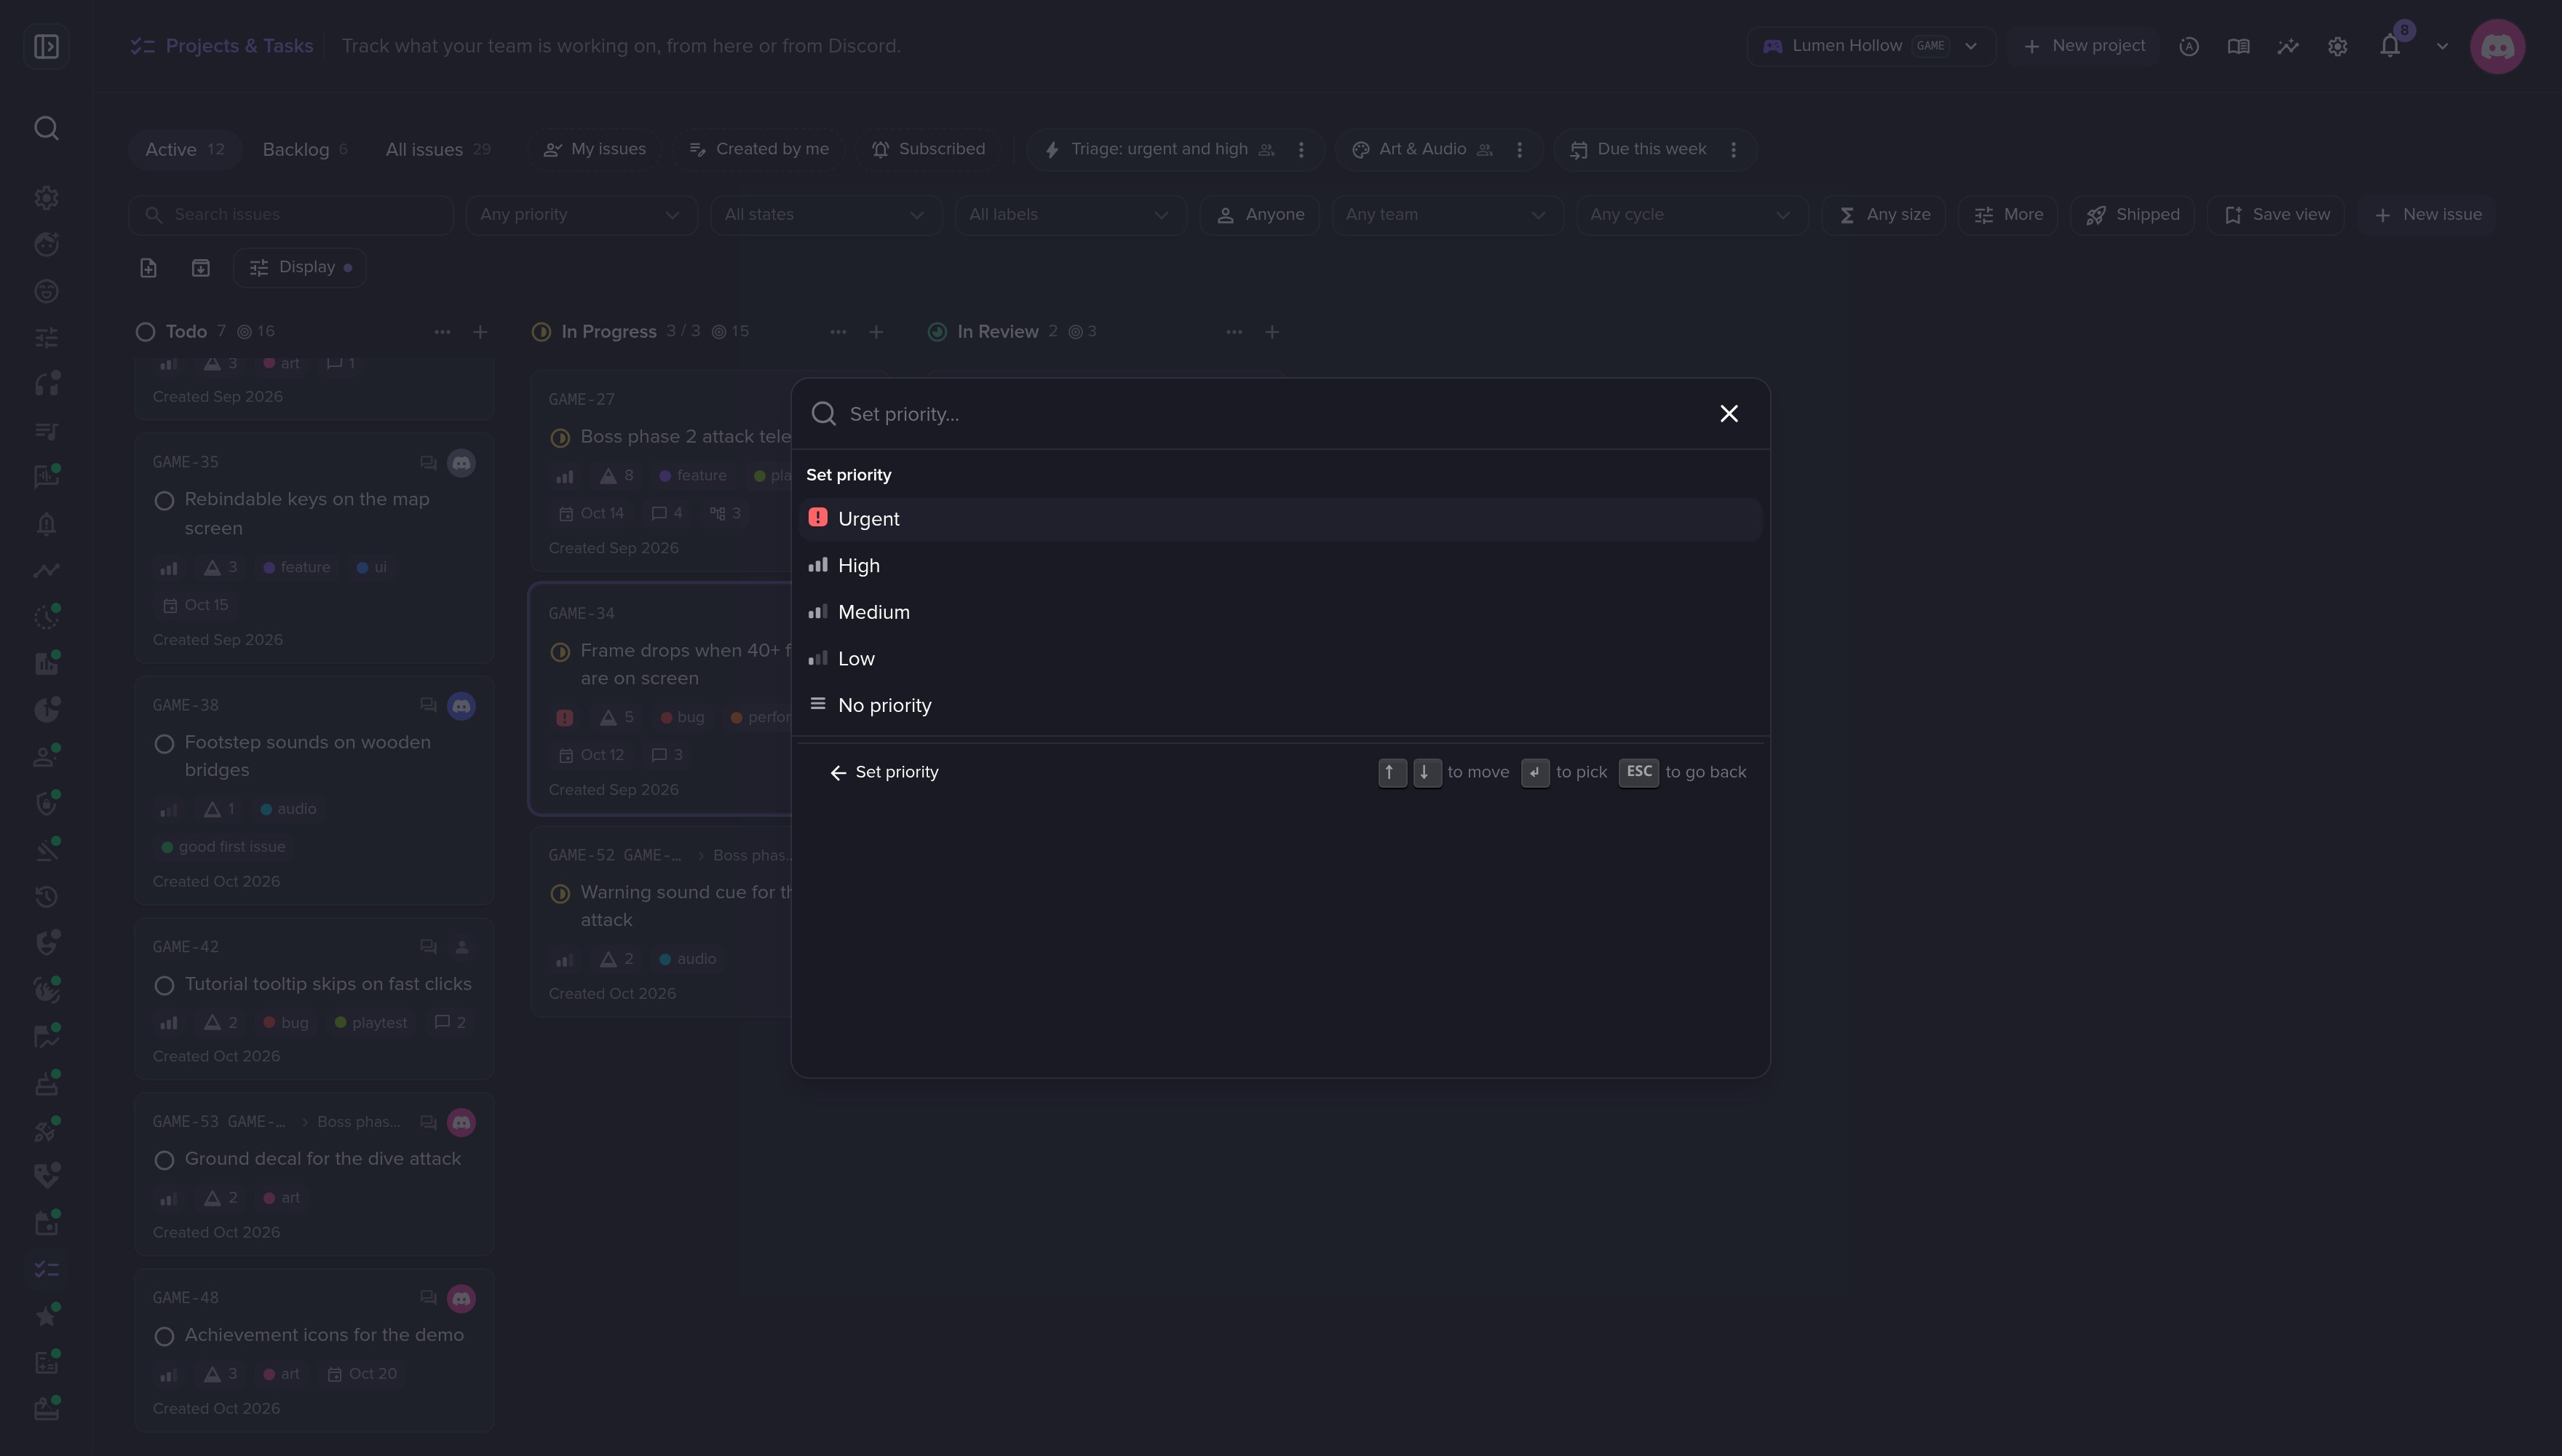Switch to the Backlog tab
The width and height of the screenshot is (2562, 1456).
click(305, 150)
